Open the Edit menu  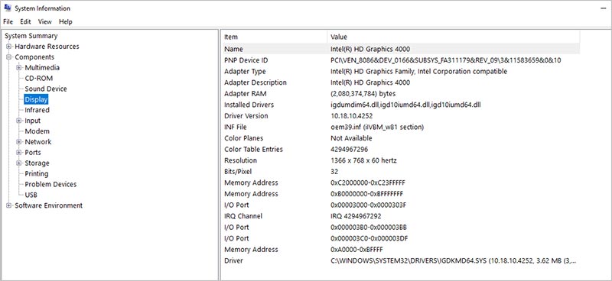tap(25, 22)
